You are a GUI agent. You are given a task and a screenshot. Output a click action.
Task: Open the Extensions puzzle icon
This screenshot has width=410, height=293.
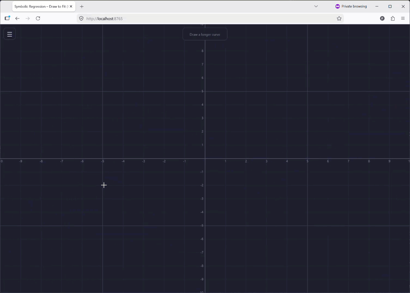point(393,19)
